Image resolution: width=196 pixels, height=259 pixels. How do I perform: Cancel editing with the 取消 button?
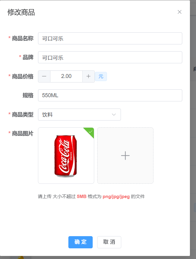[109, 242]
